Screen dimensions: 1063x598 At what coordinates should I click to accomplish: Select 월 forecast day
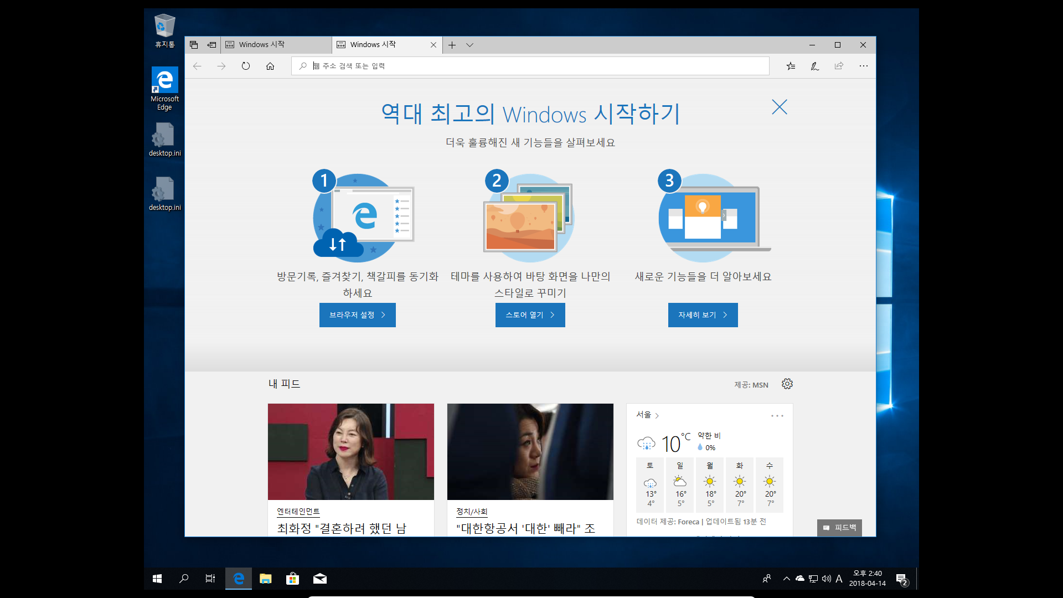tap(710, 485)
